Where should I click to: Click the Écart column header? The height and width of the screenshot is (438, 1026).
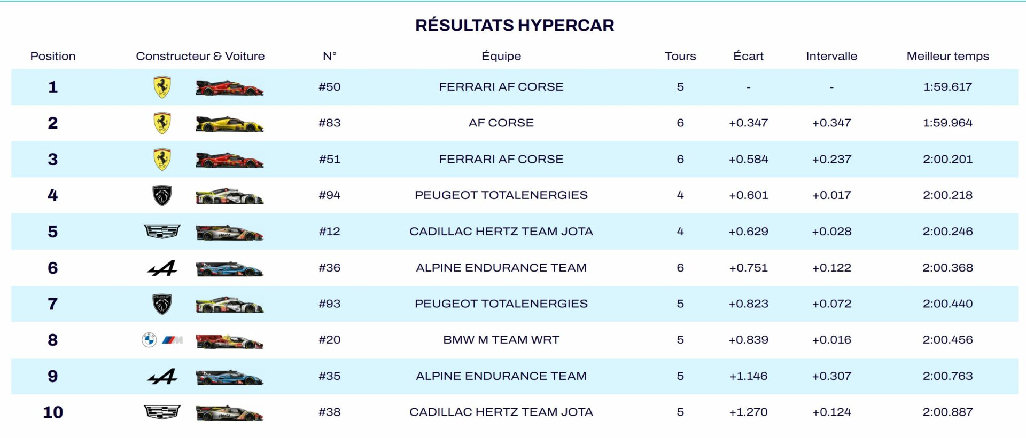tap(748, 56)
